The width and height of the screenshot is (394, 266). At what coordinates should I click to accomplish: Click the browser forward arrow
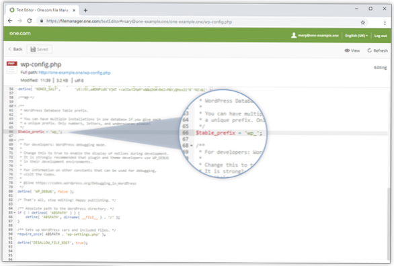click(x=19, y=21)
